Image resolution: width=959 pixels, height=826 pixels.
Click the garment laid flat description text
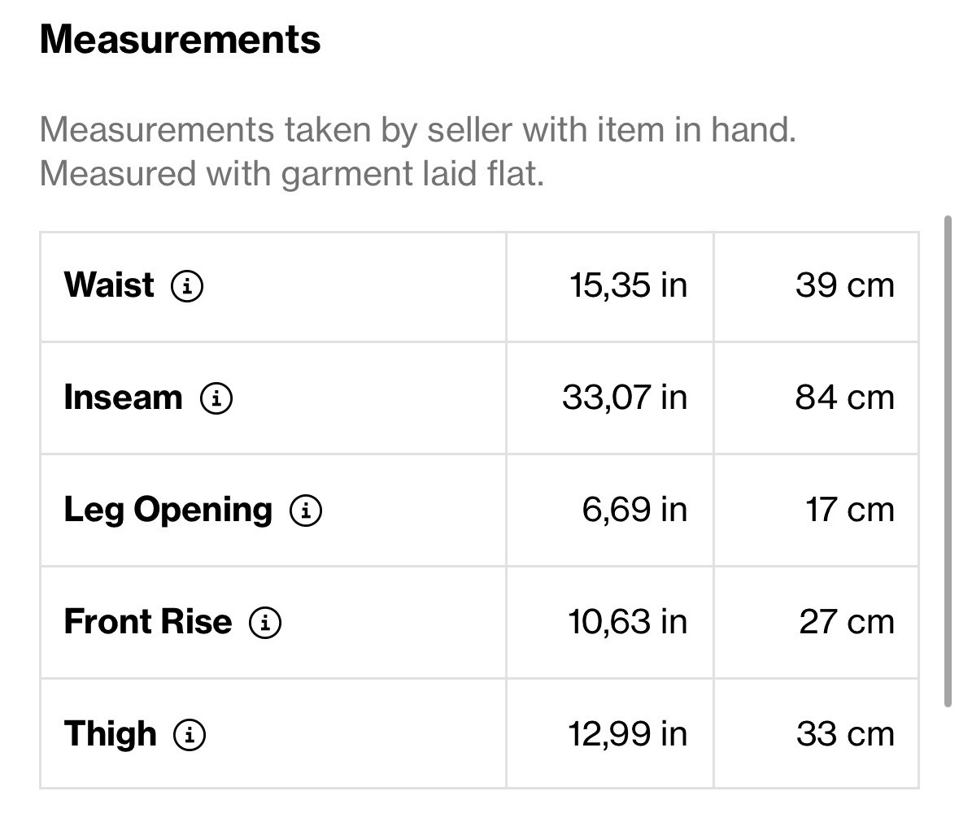pyautogui.click(x=292, y=174)
